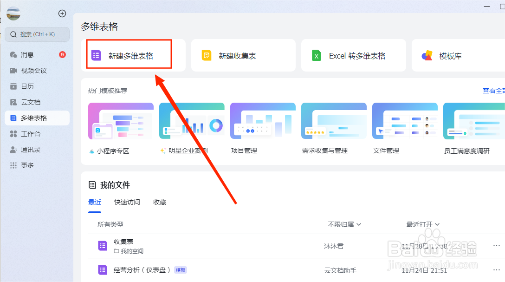Viewport: 505px width, 282px height.
Task: Open the 不限归属 ownership dropdown
Action: [344, 224]
